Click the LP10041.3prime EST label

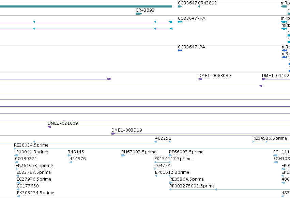[x=31, y=152]
